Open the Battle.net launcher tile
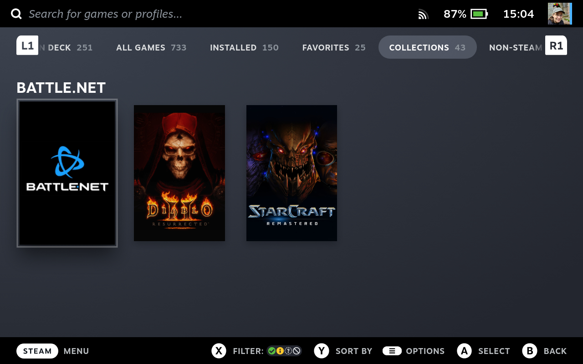 coord(67,173)
